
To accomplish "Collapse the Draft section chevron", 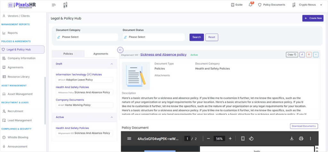I will 111,64.
